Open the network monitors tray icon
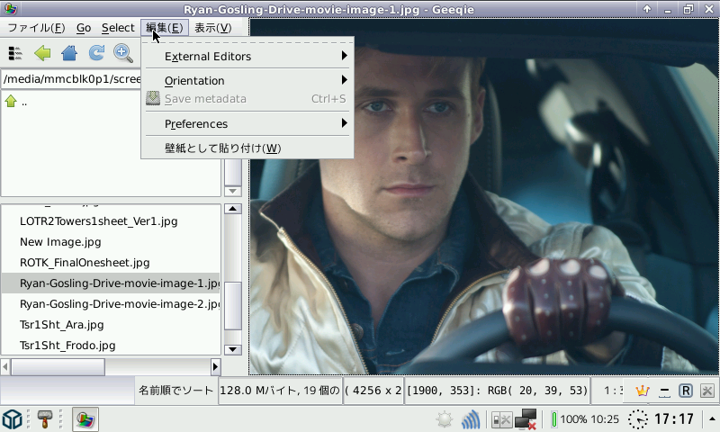 pos(526,419)
